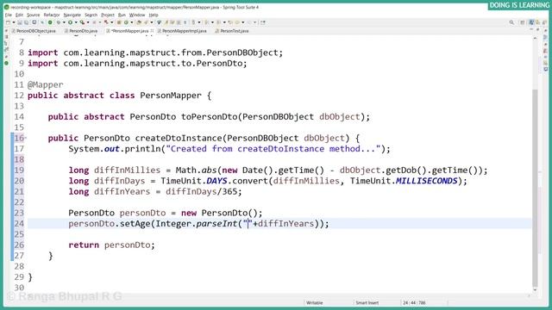Click the Writable status bar entry
552x310 pixels.
pyautogui.click(x=314, y=302)
